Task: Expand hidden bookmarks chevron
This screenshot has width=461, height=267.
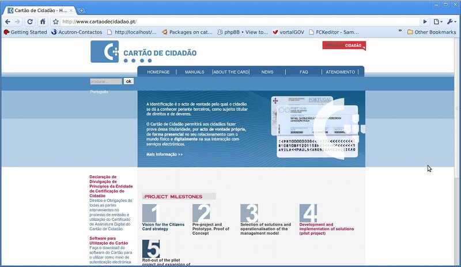Action: [x=400, y=31]
